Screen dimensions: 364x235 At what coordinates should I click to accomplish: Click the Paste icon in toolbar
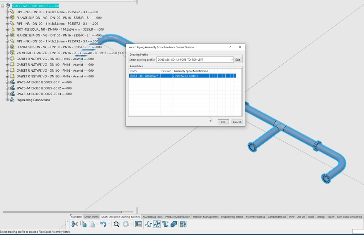click(x=92, y=224)
